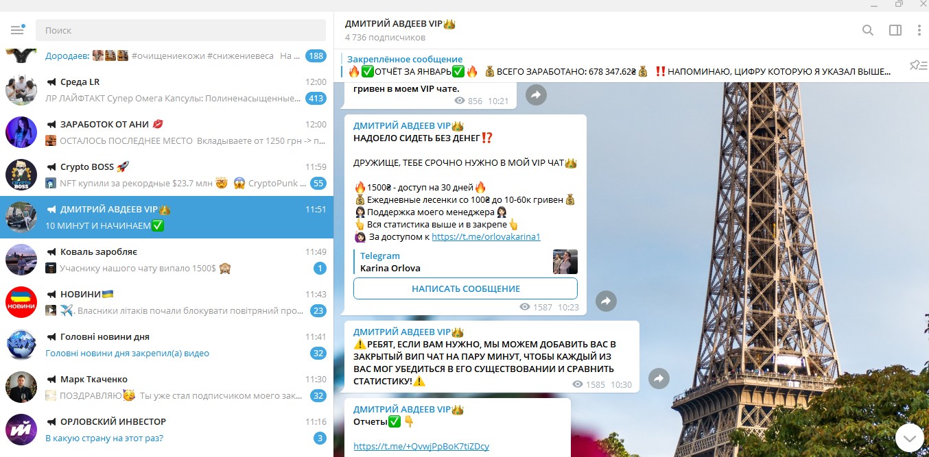This screenshot has width=929, height=457.
Task: Click the 1 unread badge on Коваль заробляє
Action: point(320,269)
